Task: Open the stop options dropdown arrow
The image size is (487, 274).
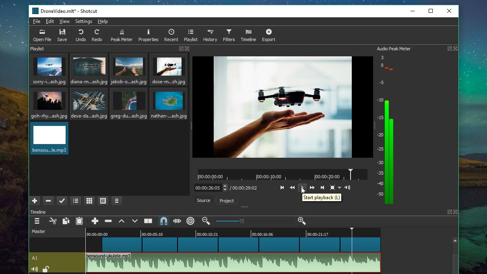Action: point(339,187)
